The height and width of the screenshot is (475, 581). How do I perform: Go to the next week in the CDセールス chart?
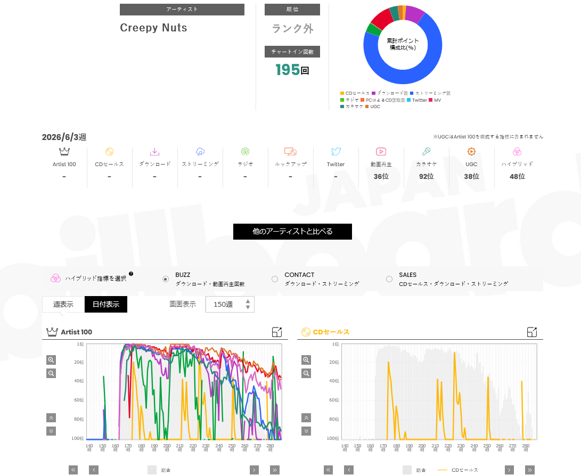point(510,470)
